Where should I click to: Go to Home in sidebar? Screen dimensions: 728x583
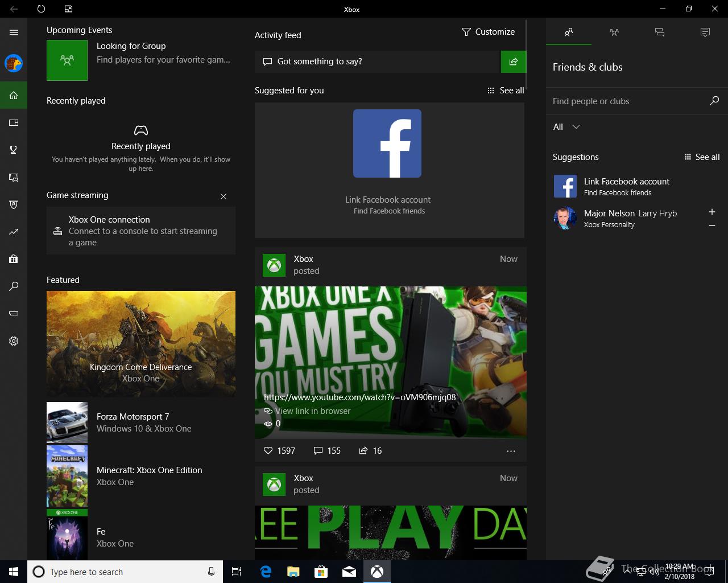pos(14,95)
